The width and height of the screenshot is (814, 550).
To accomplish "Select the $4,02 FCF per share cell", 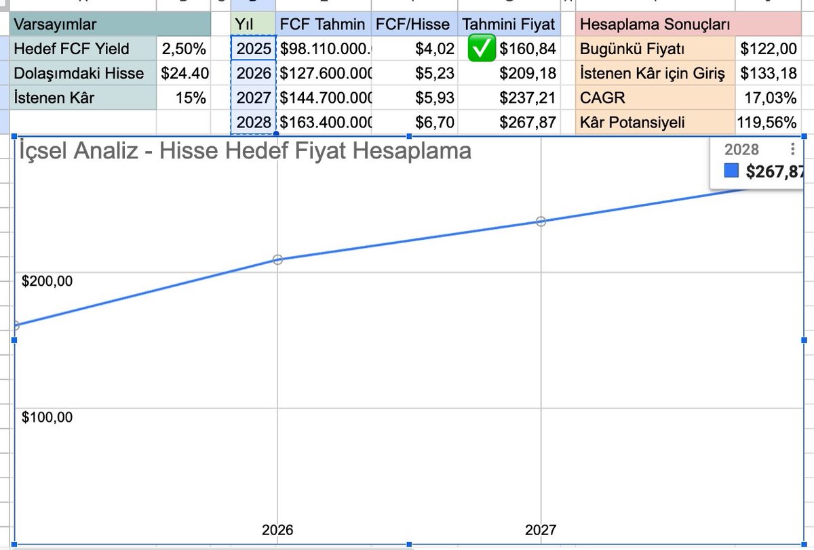I will [415, 49].
